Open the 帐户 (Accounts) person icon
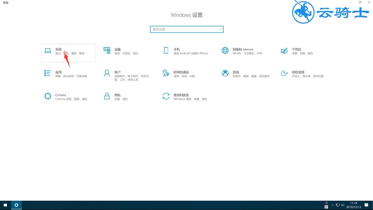This screenshot has height=210, width=373. (107, 73)
